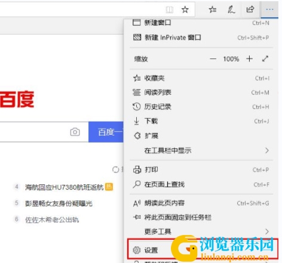The image size is (282, 263).
Task: Enter full screen with the expand arrow icon
Action: click(x=265, y=58)
